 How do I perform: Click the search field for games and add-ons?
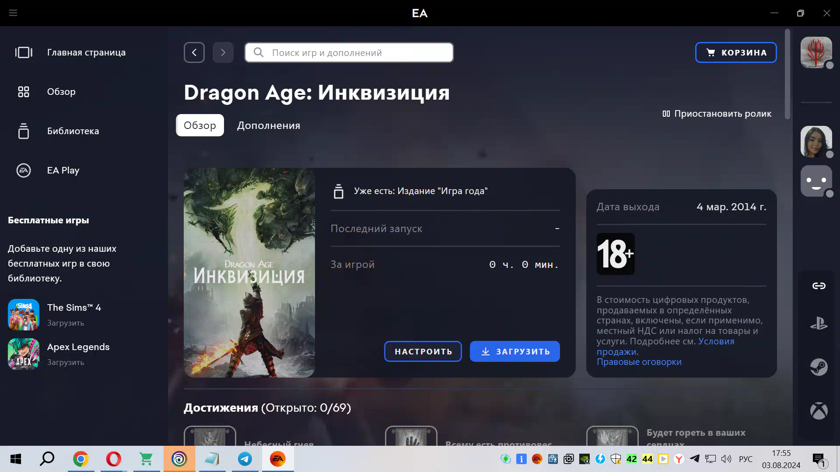[349, 52]
